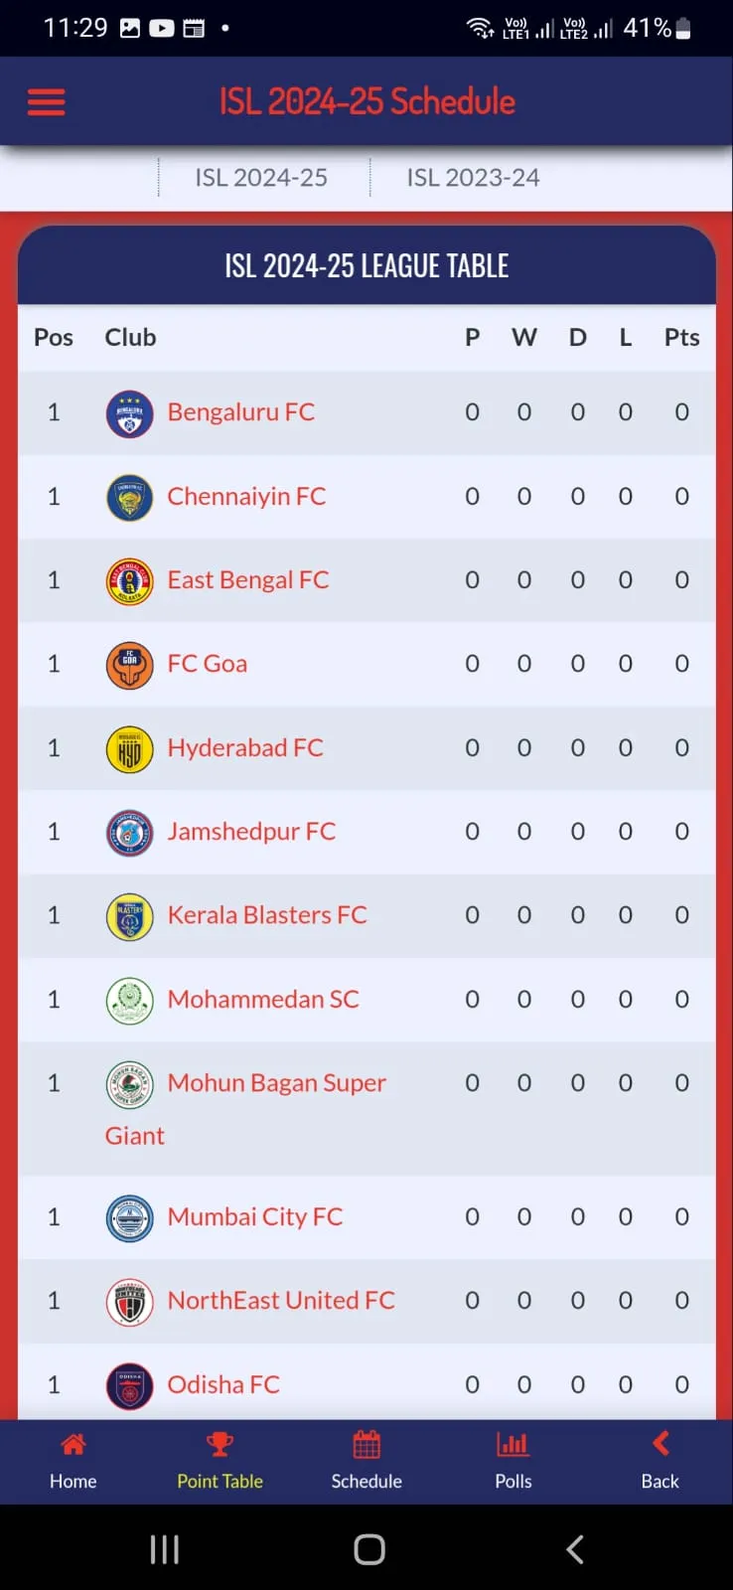Open the Polls chart icon
733x1590 pixels.
click(x=513, y=1444)
